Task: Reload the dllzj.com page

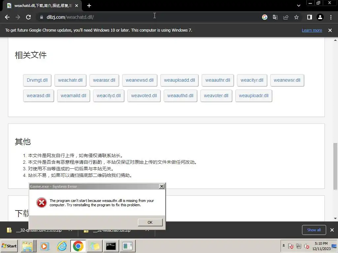Action: [x=28, y=17]
